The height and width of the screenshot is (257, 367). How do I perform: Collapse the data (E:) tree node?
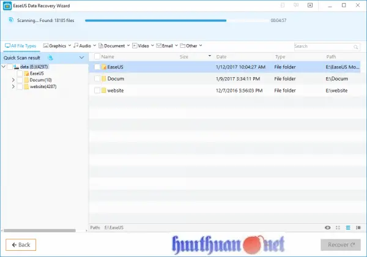[x=4, y=67]
